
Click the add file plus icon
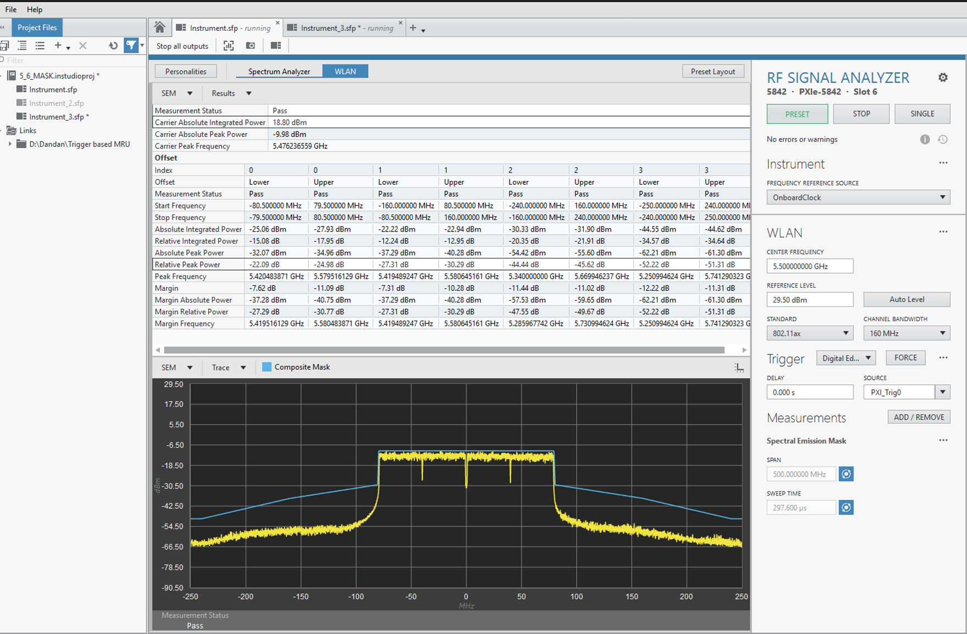coord(58,46)
